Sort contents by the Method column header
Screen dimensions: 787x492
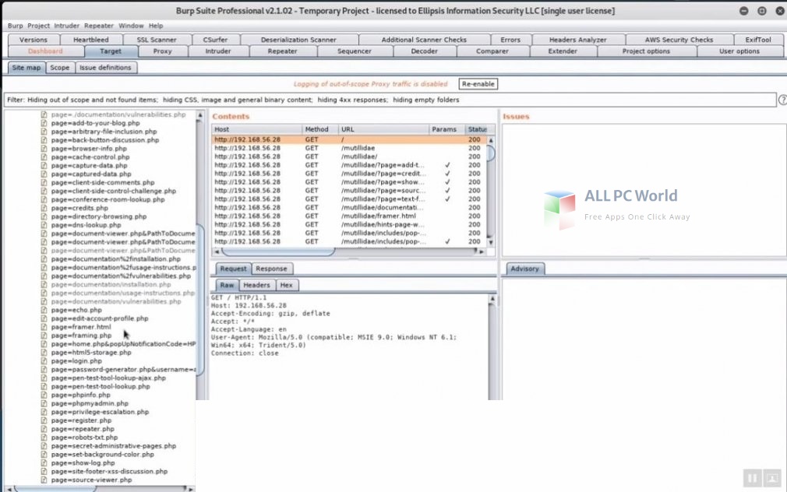click(x=319, y=129)
